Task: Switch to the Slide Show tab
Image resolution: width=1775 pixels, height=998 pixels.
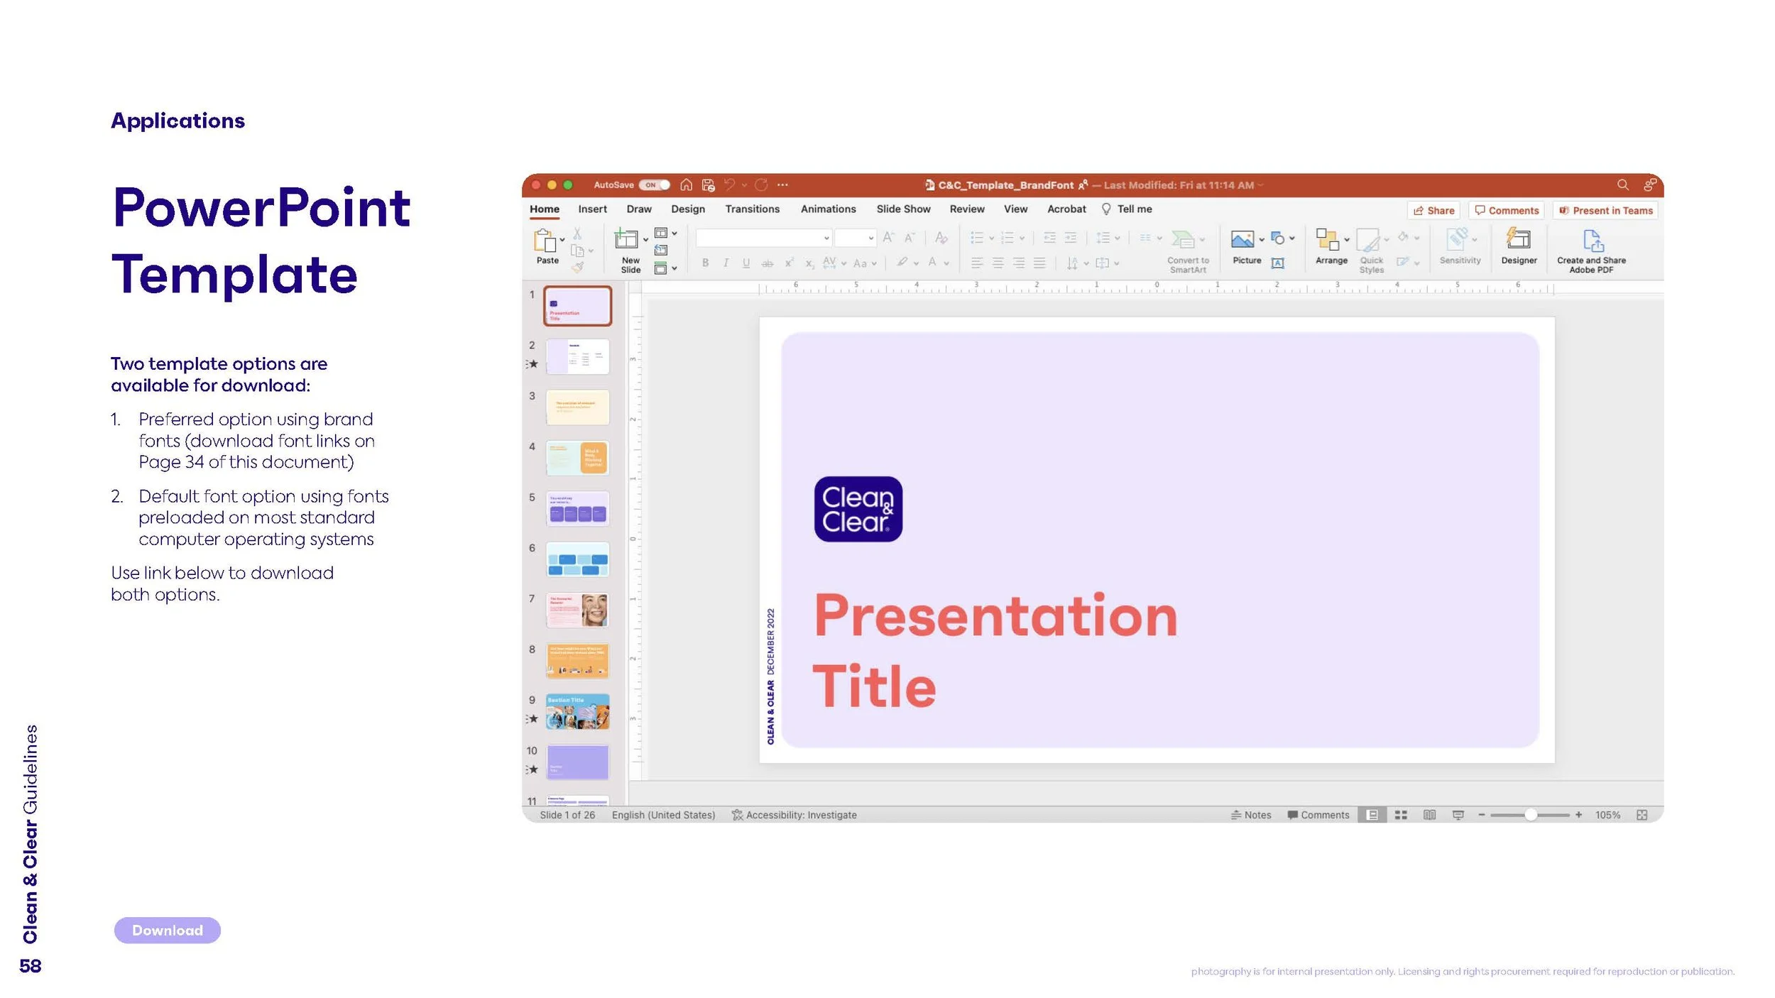Action: tap(902, 209)
